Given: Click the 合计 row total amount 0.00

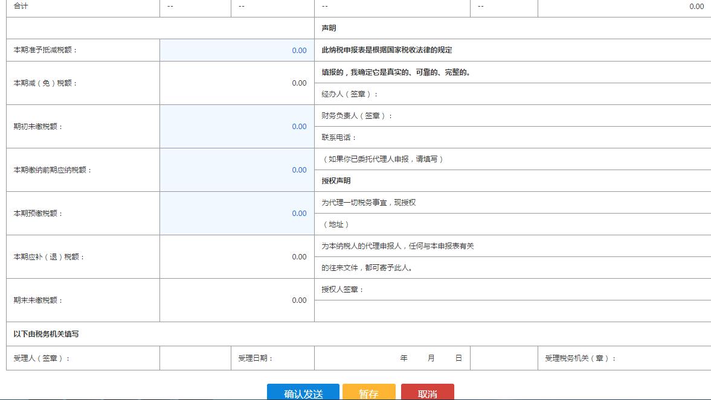Looking at the screenshot, I should click(x=696, y=7).
